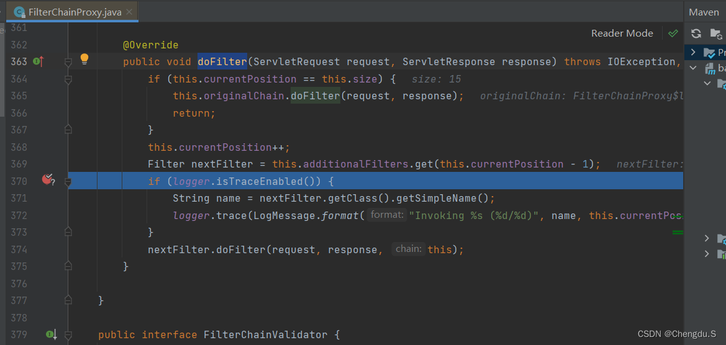Image resolution: width=726 pixels, height=345 pixels.
Task: Click nextFilter.doFilter on line 374
Action: (207, 249)
